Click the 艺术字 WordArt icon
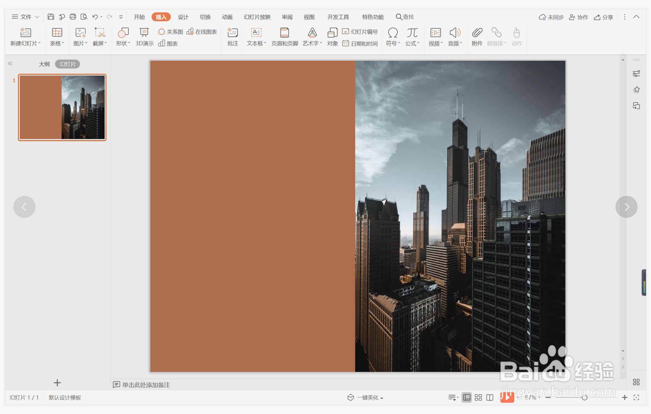This screenshot has width=651, height=414. click(312, 33)
